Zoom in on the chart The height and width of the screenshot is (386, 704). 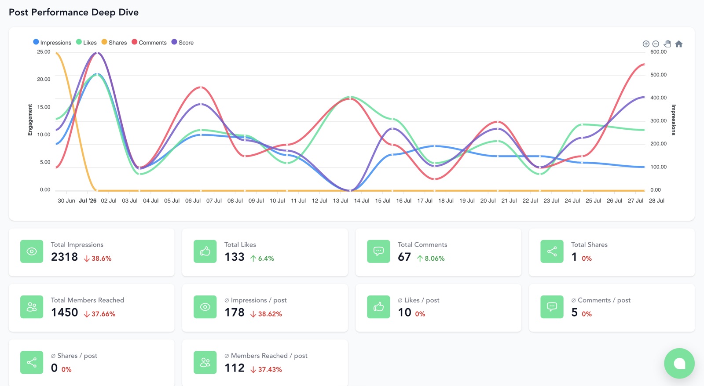tap(646, 44)
